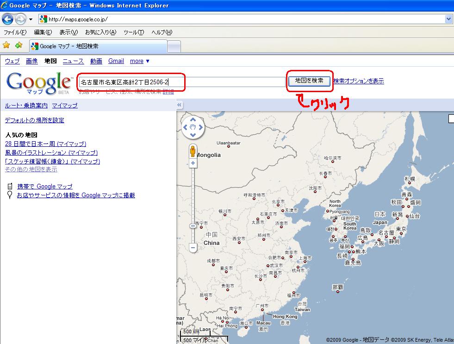Open 「スケッチ練習帳(鎌倉)」 (マイマップ) link
The height and width of the screenshot is (344, 454).
pyautogui.click(x=52, y=161)
